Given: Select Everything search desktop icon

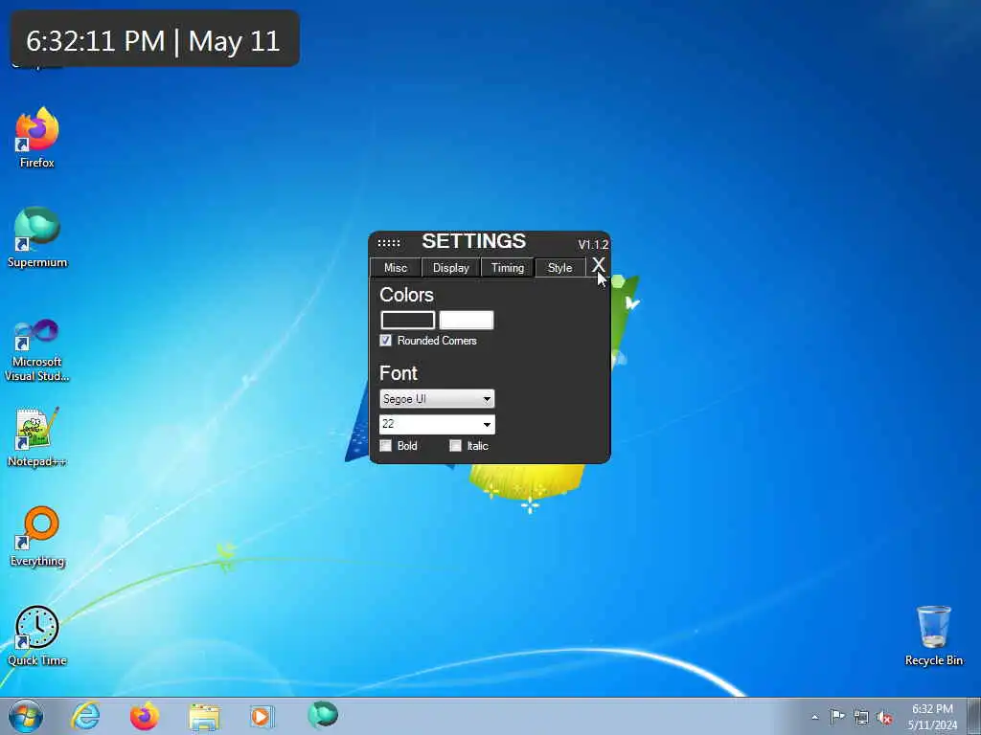Looking at the screenshot, I should coord(37,536).
